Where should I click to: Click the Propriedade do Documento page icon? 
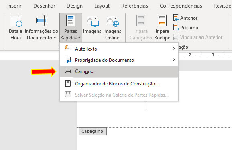68,60
